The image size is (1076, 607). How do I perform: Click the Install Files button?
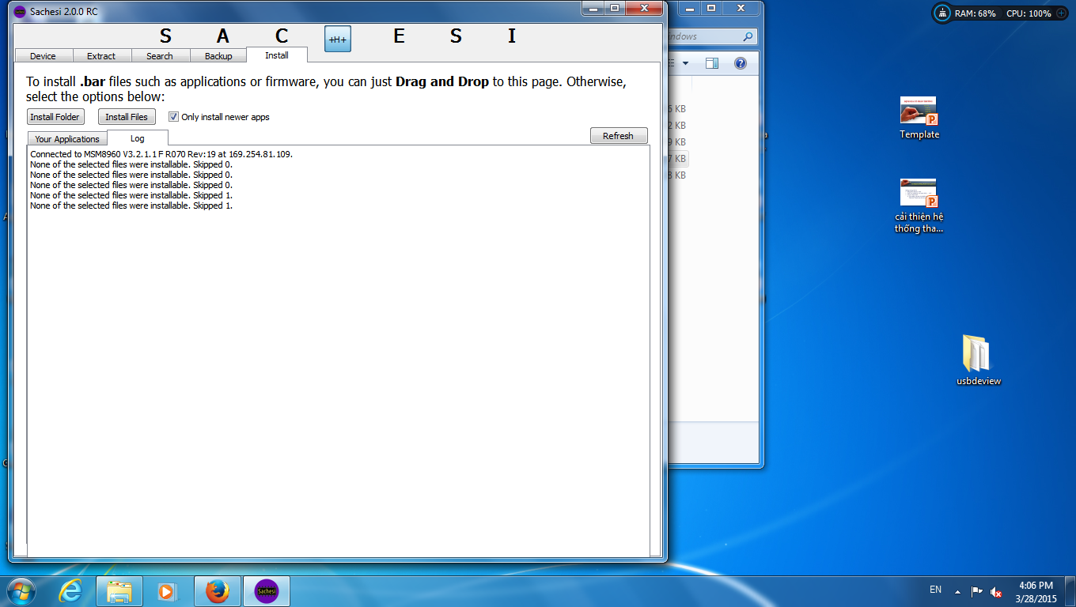pos(127,117)
